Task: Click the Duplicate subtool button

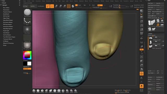Action: pos(152,85)
